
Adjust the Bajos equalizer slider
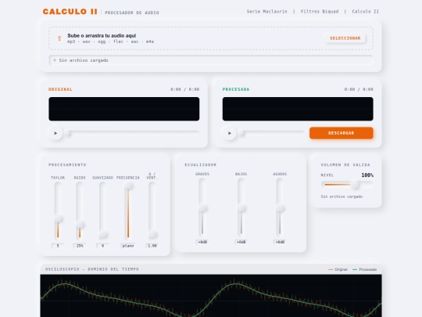tap(241, 207)
